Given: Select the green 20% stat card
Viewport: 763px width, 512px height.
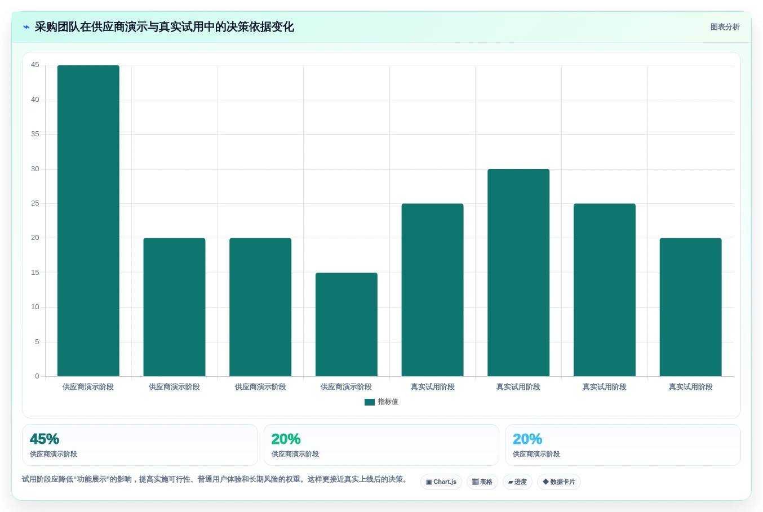Looking at the screenshot, I should click(381, 445).
